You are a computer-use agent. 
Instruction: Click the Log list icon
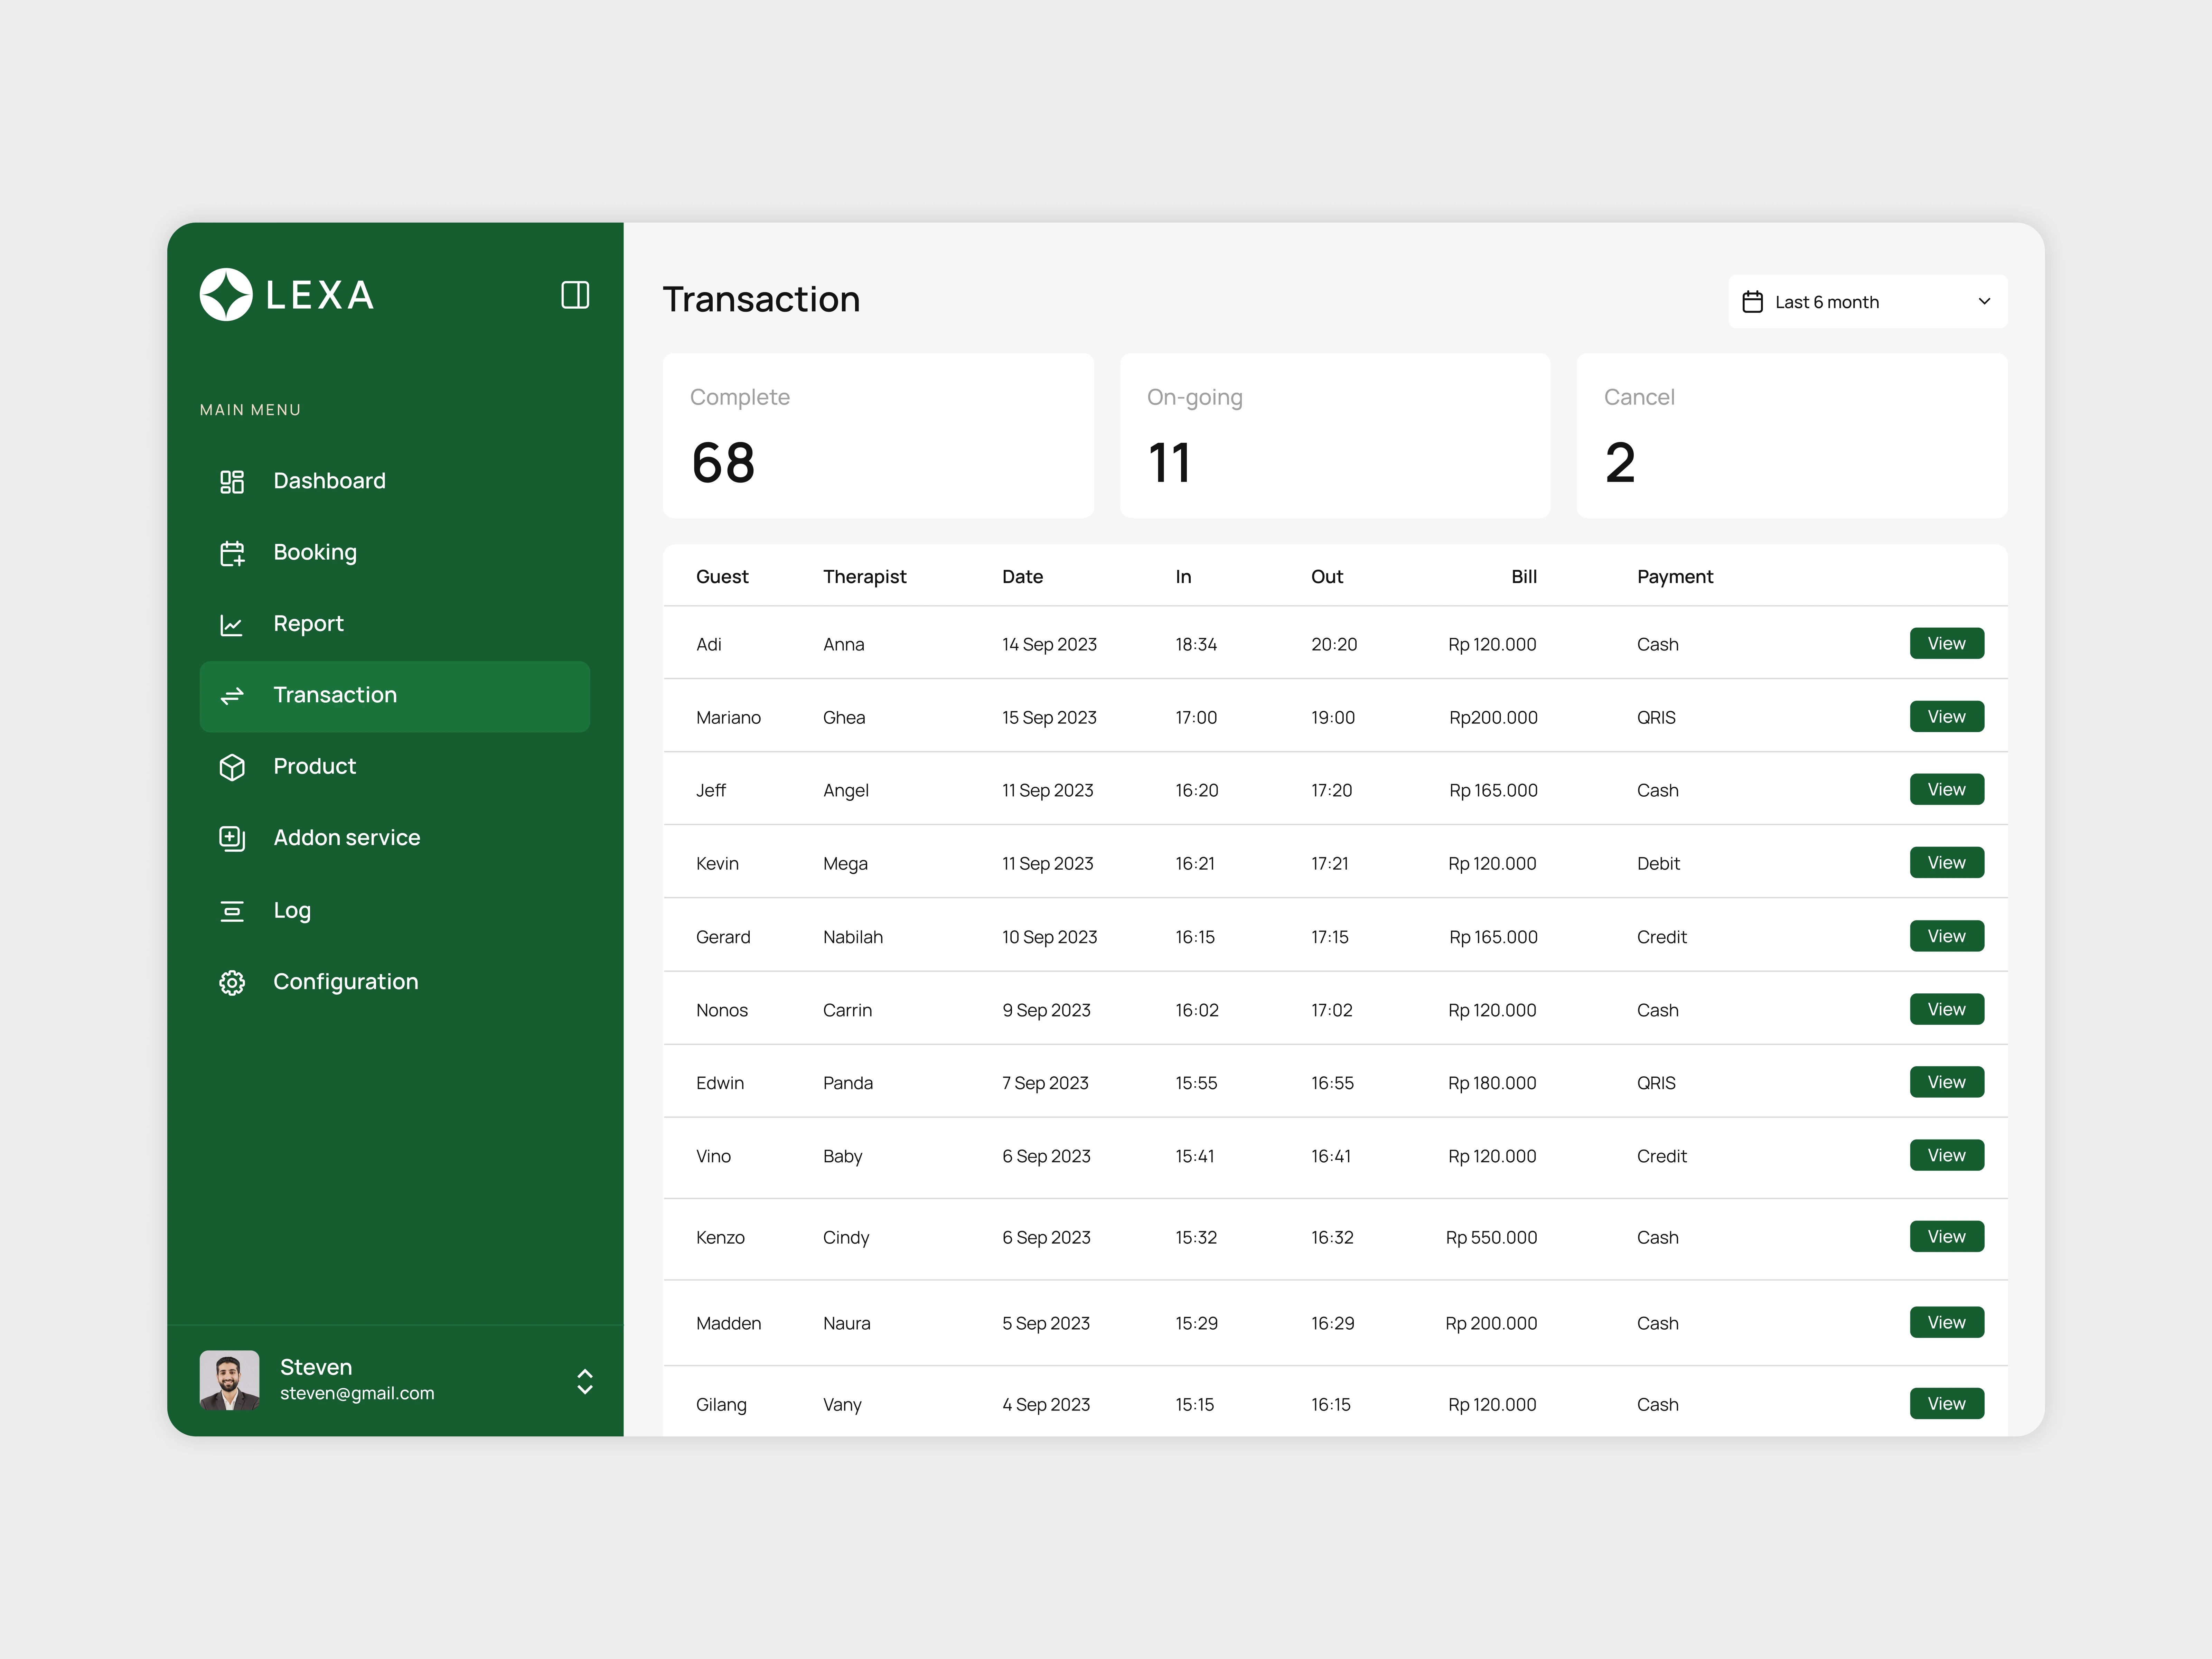[x=232, y=911]
